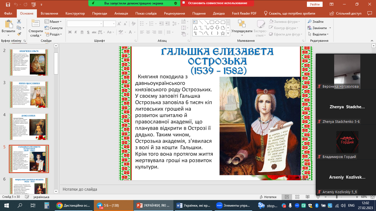Open the Макет layout dropdown

coord(56,22)
